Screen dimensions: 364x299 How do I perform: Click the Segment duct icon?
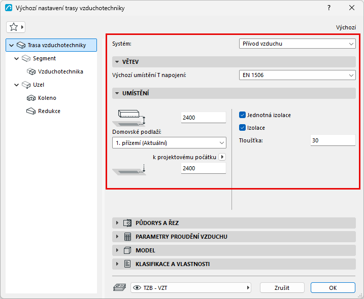(26, 58)
